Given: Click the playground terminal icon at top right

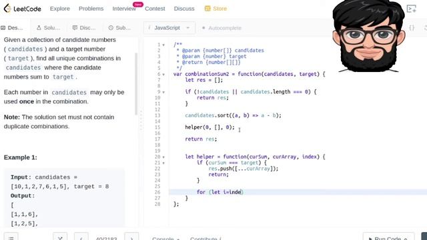Looking at the screenshot, I should pyautogui.click(x=411, y=9).
